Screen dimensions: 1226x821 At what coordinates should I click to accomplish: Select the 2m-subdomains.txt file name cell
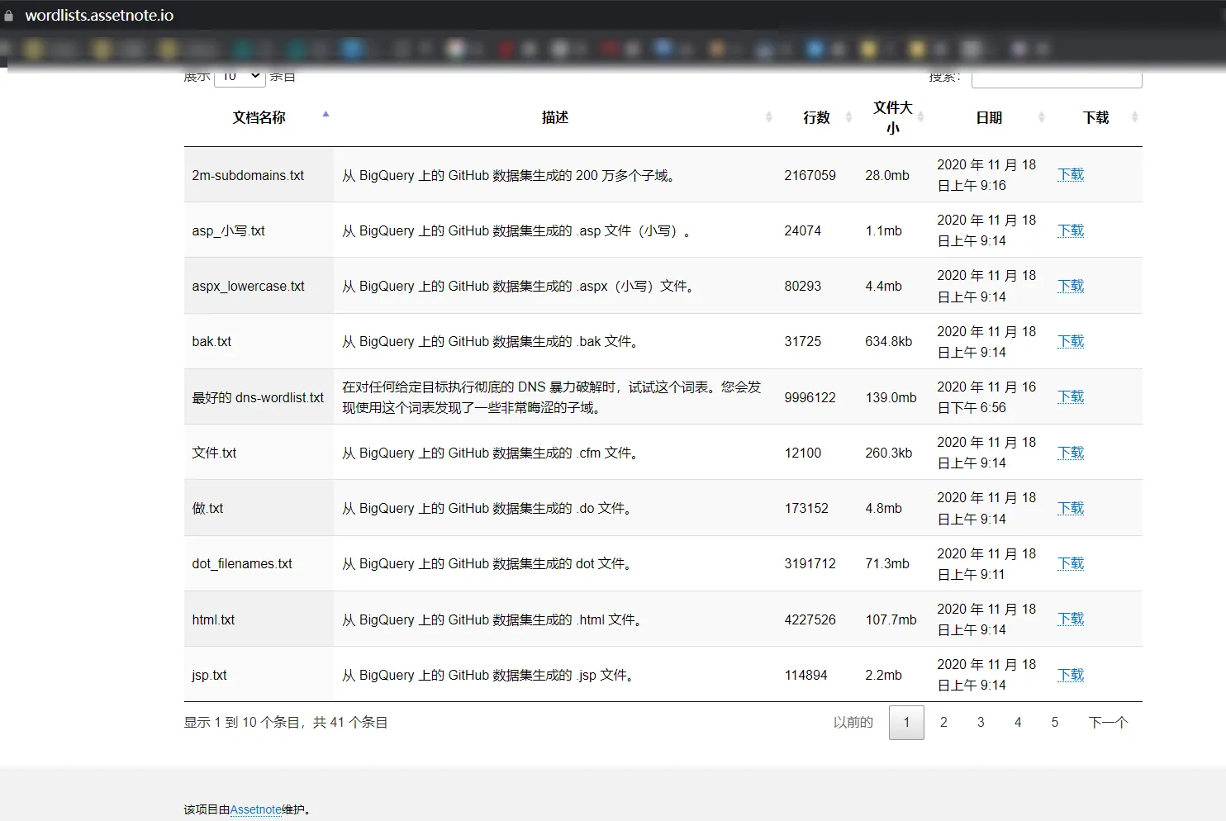pos(259,175)
